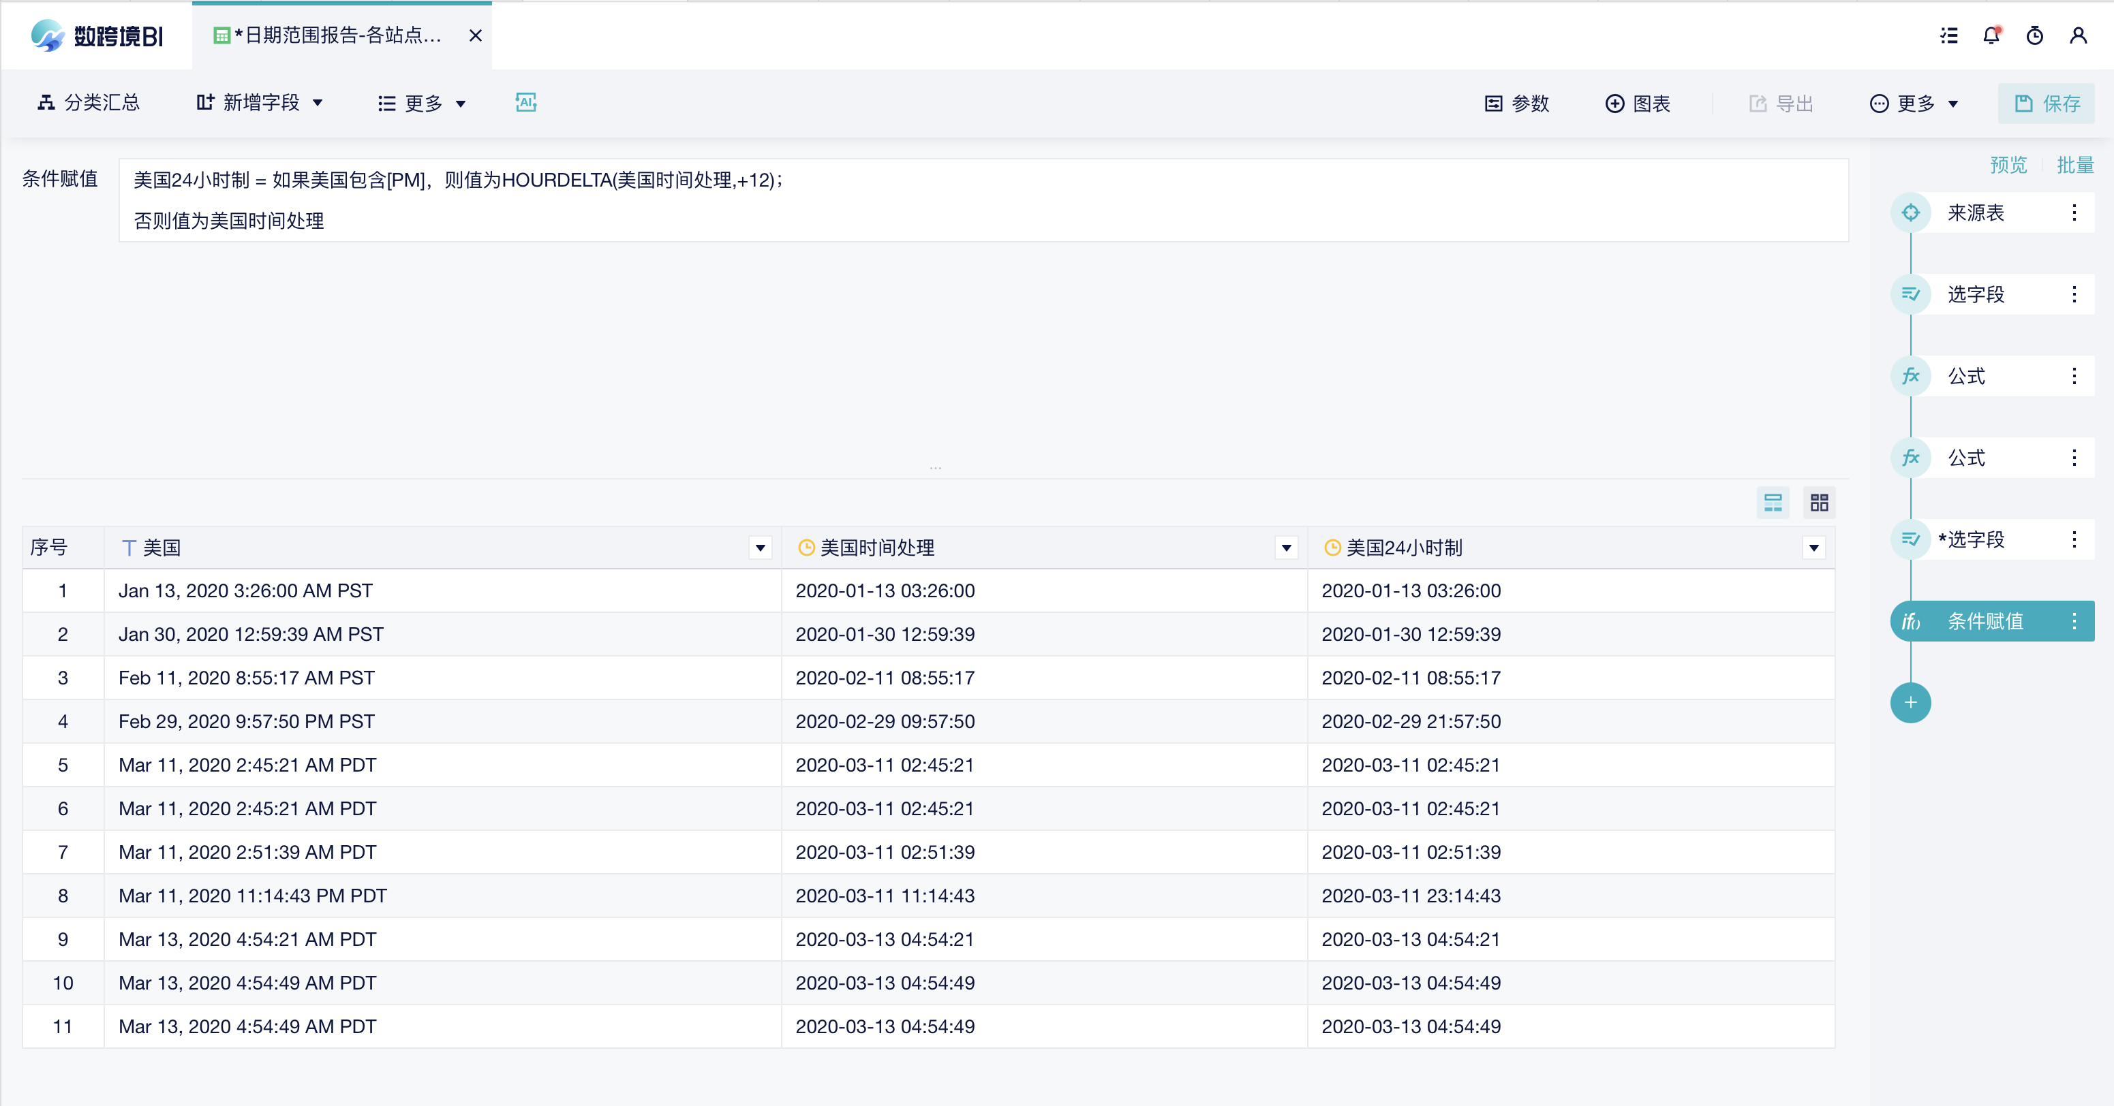Open options menu for 条件赋值 step
This screenshot has width=2114, height=1106.
(2074, 622)
